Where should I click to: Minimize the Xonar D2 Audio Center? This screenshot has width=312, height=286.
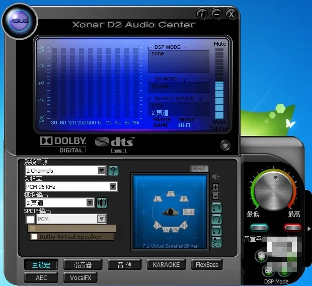click(x=216, y=14)
